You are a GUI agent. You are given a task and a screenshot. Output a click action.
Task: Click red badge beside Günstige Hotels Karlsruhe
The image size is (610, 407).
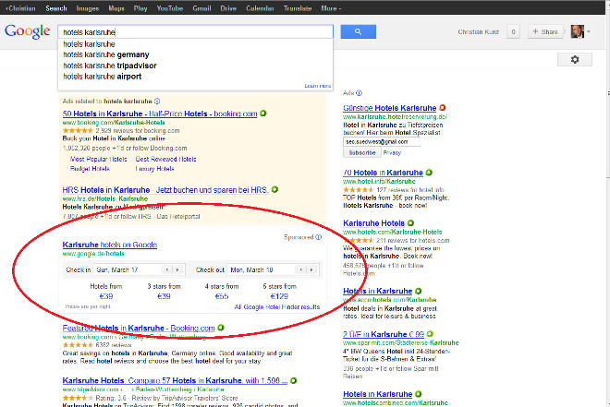(x=443, y=108)
